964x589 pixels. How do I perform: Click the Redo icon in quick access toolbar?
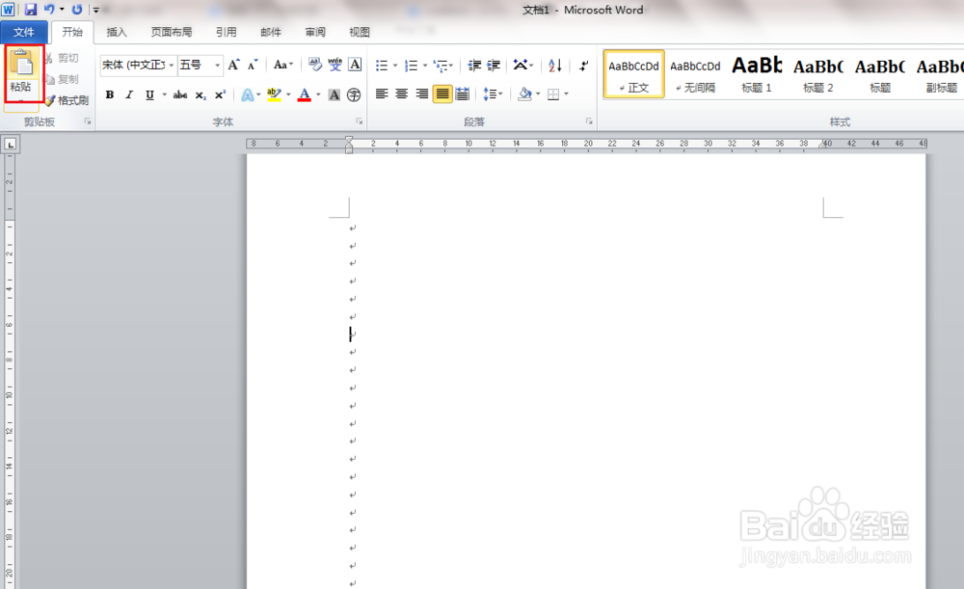click(x=77, y=10)
